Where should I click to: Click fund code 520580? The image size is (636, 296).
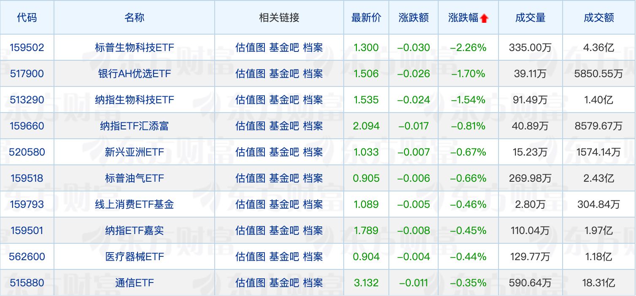coord(27,152)
